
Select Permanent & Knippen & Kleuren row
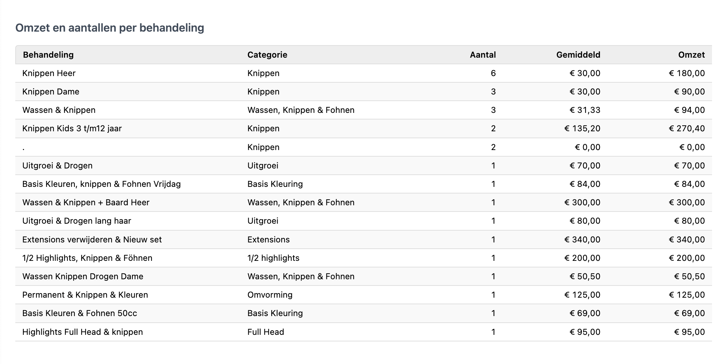[x=85, y=295]
